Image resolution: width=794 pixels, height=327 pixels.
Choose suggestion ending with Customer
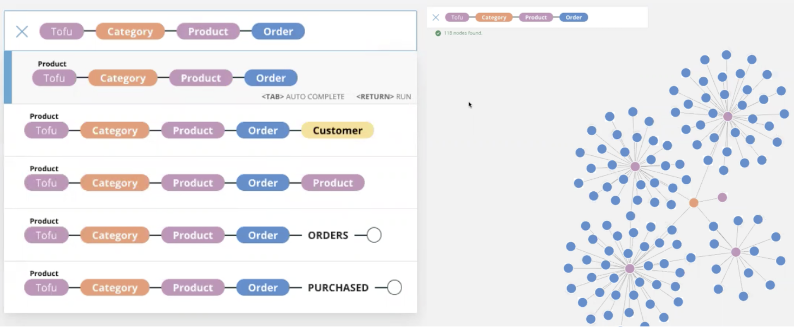pos(211,130)
